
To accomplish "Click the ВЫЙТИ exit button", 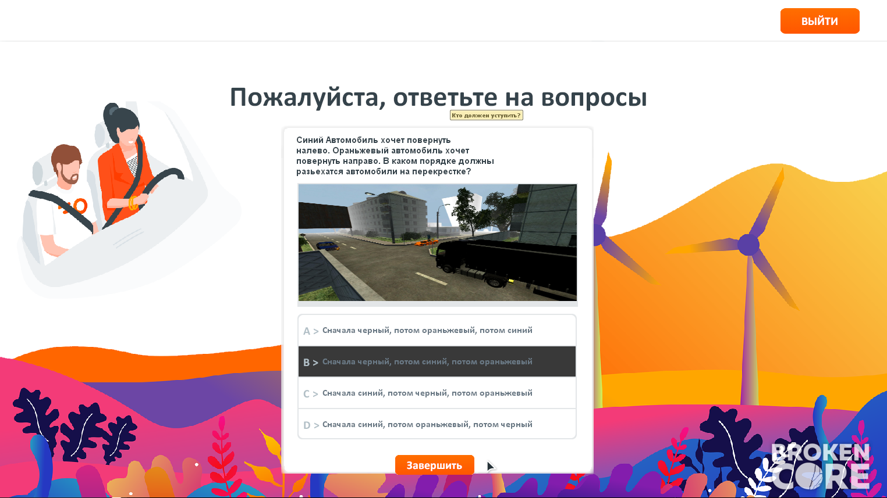I will point(819,21).
